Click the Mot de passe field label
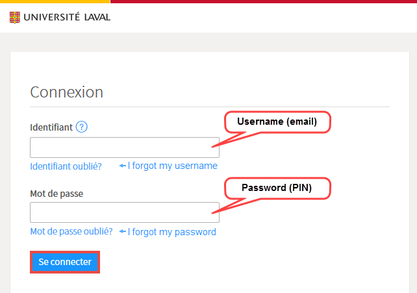Image resolution: width=417 pixels, height=293 pixels. [x=57, y=194]
